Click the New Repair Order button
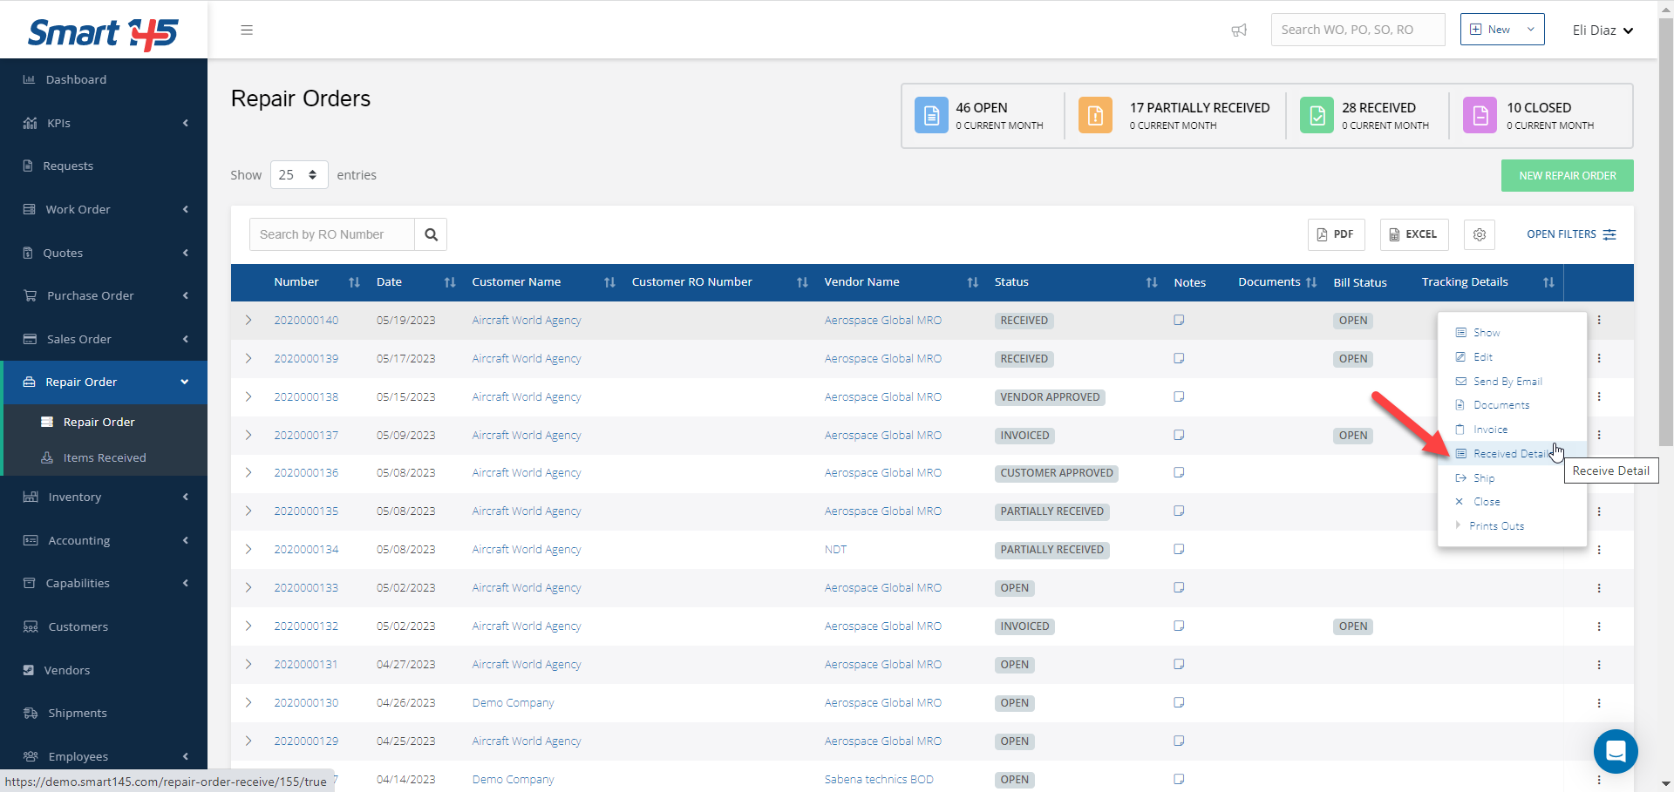1674x792 pixels. [1567, 176]
